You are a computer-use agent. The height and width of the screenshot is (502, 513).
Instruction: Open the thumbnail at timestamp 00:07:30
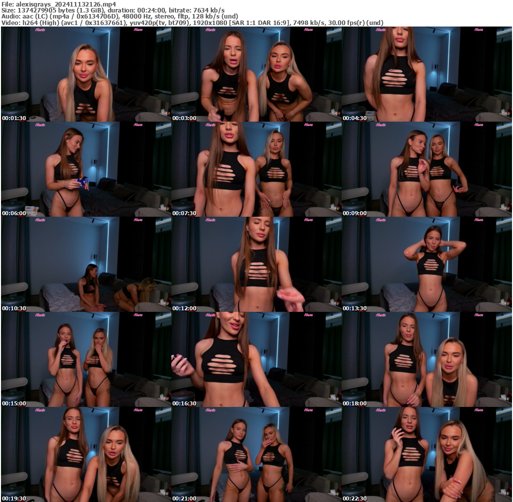pos(256,168)
